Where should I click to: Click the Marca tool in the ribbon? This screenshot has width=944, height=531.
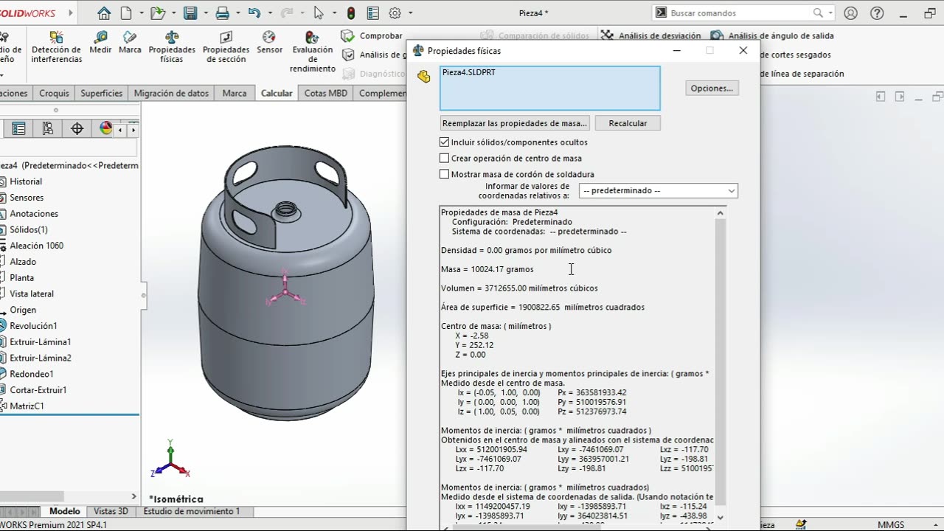click(130, 43)
